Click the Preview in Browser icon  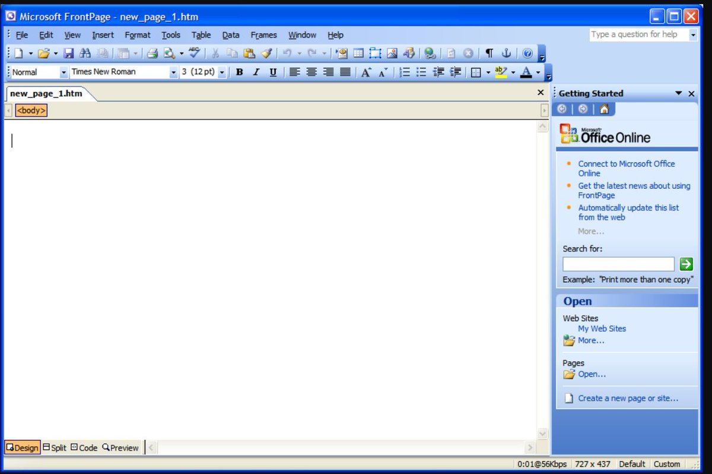click(169, 53)
